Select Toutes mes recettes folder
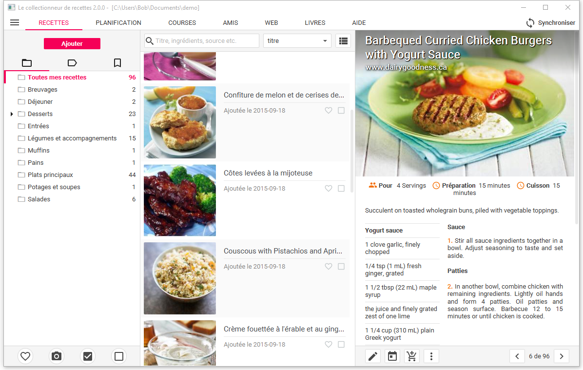This screenshot has height=370, width=583. coord(71,78)
